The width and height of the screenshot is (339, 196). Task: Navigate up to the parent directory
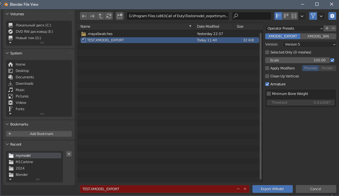point(100,16)
